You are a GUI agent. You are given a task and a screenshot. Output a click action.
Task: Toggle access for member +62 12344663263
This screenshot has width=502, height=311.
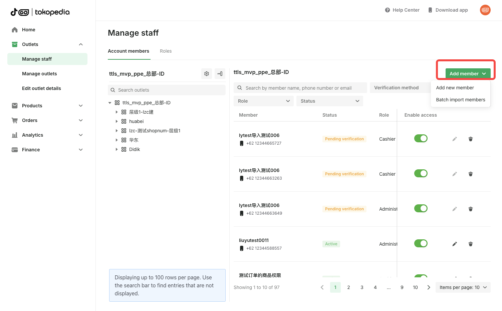click(421, 174)
